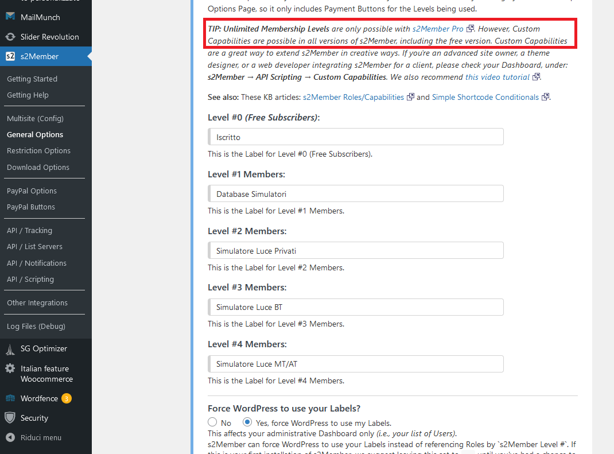The image size is (614, 454).
Task: Click 'Force WordPress to use your Labels?' heading
Action: pos(284,409)
